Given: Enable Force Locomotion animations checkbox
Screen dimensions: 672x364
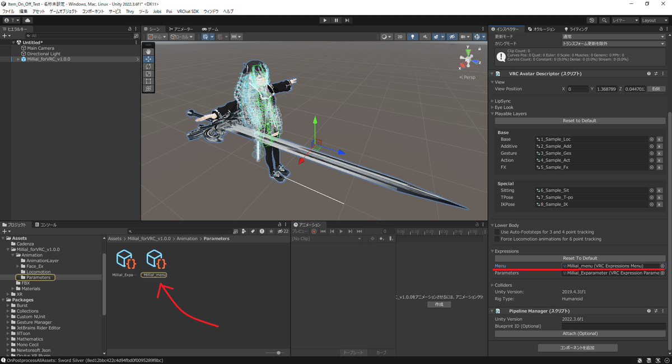Looking at the screenshot, I should pyautogui.click(x=497, y=239).
